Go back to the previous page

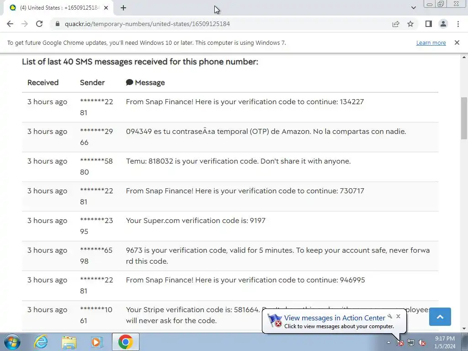(10, 24)
